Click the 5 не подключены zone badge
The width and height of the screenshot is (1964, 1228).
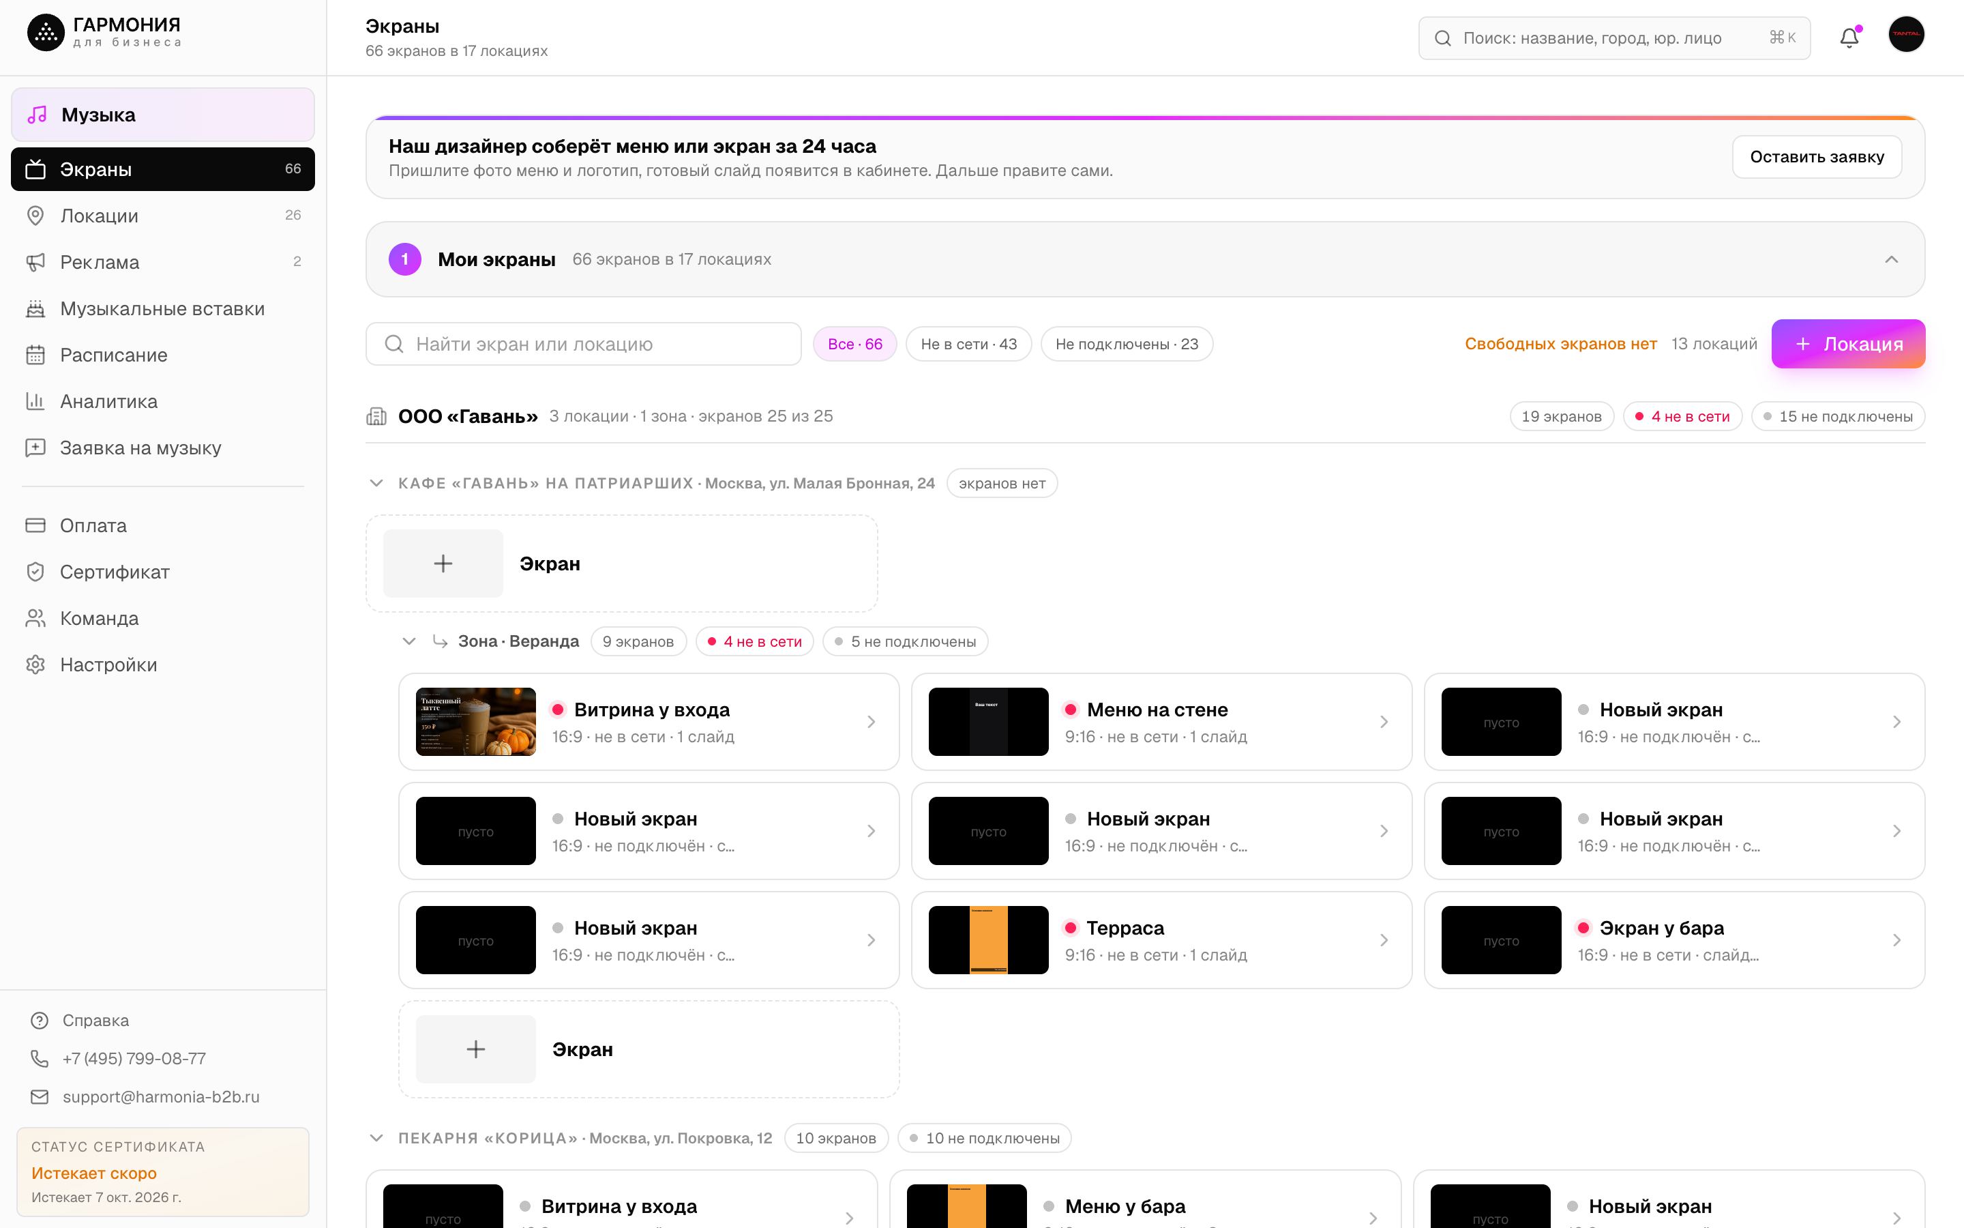pos(905,641)
